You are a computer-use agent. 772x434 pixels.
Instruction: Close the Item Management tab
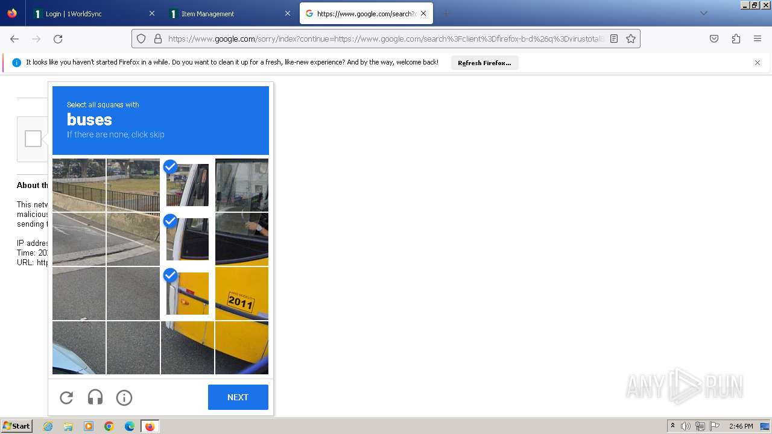click(287, 13)
